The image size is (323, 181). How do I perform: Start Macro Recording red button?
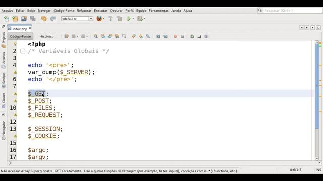tap(175, 36)
